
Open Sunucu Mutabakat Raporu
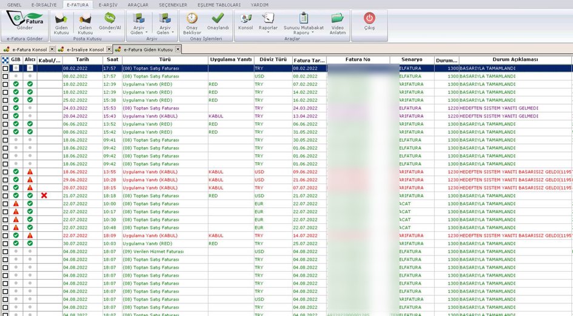point(304,24)
